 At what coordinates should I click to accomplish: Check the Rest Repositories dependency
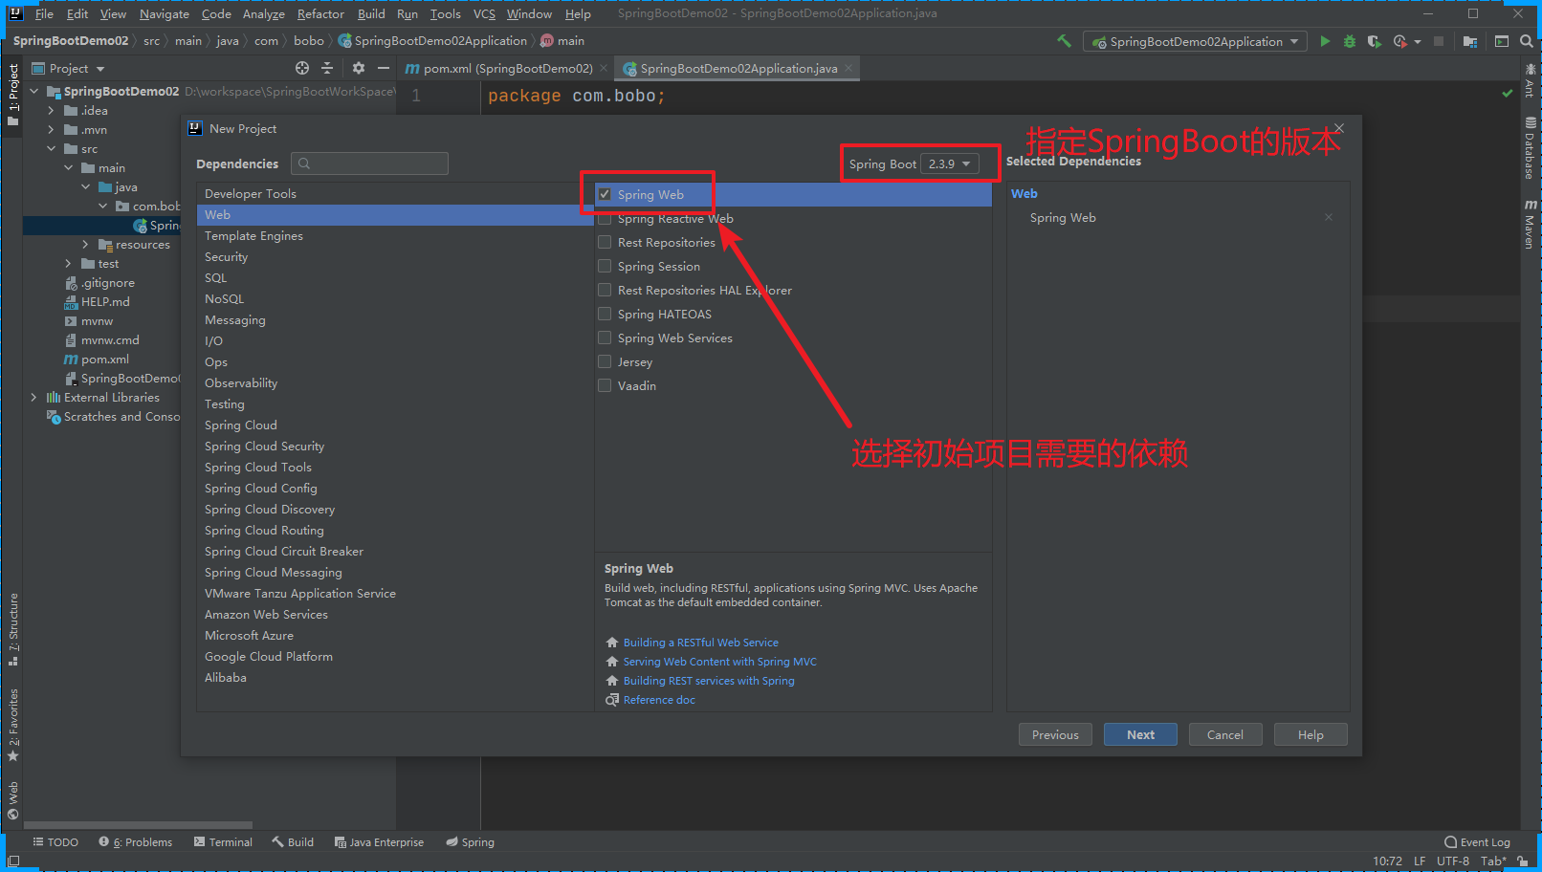(605, 242)
